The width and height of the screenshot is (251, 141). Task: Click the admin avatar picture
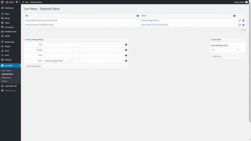pos(247,2)
